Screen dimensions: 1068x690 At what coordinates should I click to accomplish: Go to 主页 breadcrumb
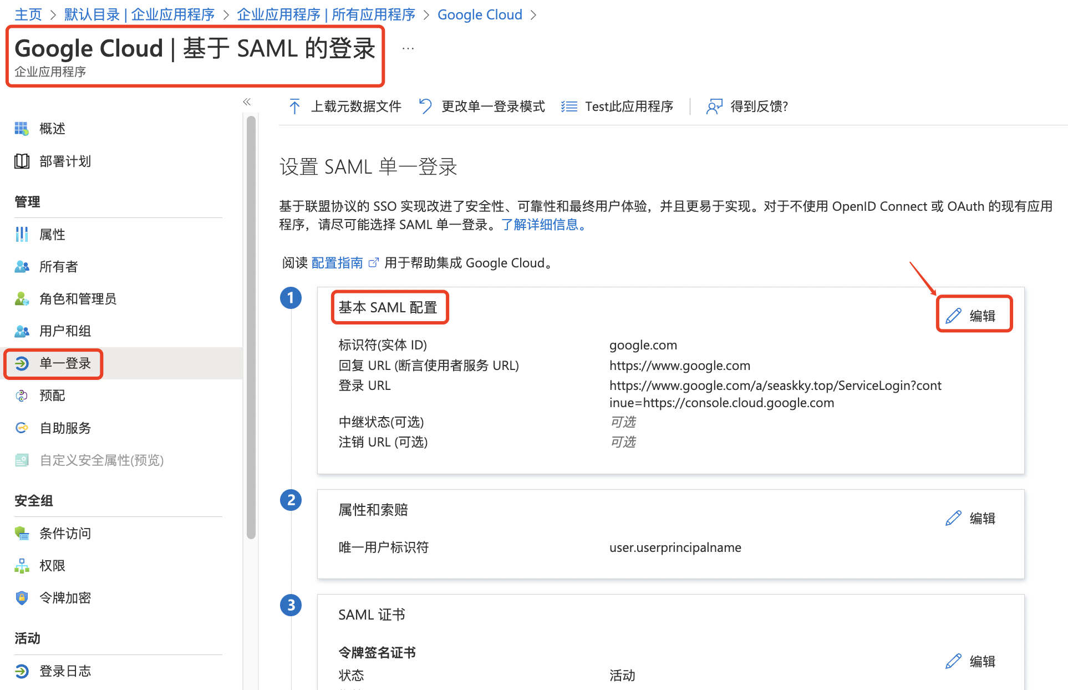28,14
